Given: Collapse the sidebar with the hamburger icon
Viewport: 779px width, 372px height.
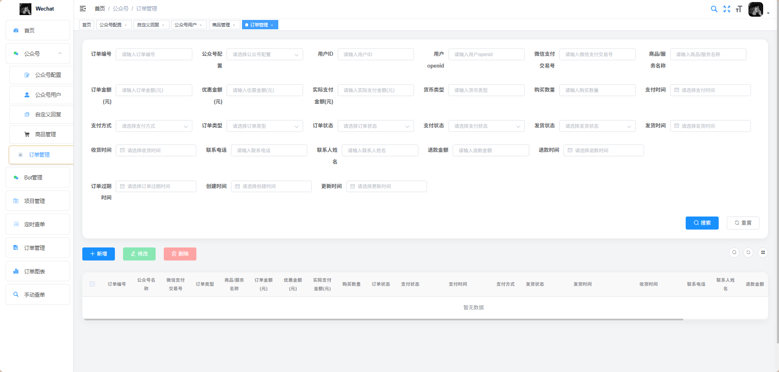Looking at the screenshot, I should 83,9.
